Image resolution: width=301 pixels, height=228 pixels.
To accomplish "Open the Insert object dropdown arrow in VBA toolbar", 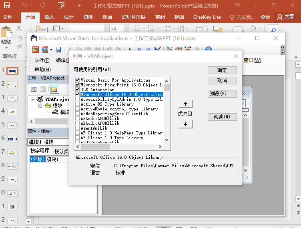I will click(52, 50).
